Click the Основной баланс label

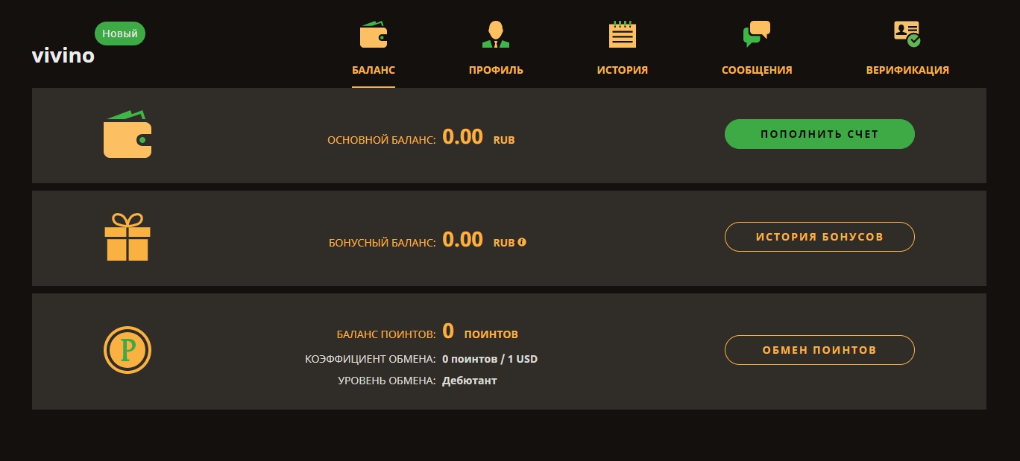pos(382,140)
